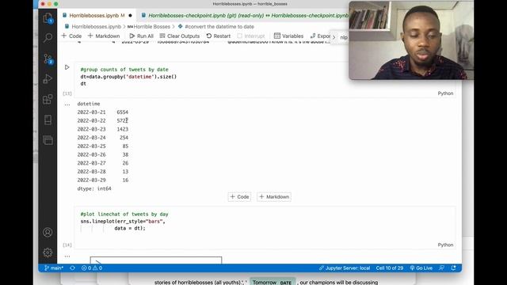Click the webcam video overlay
This screenshot has width=507, height=285.
click(411, 40)
